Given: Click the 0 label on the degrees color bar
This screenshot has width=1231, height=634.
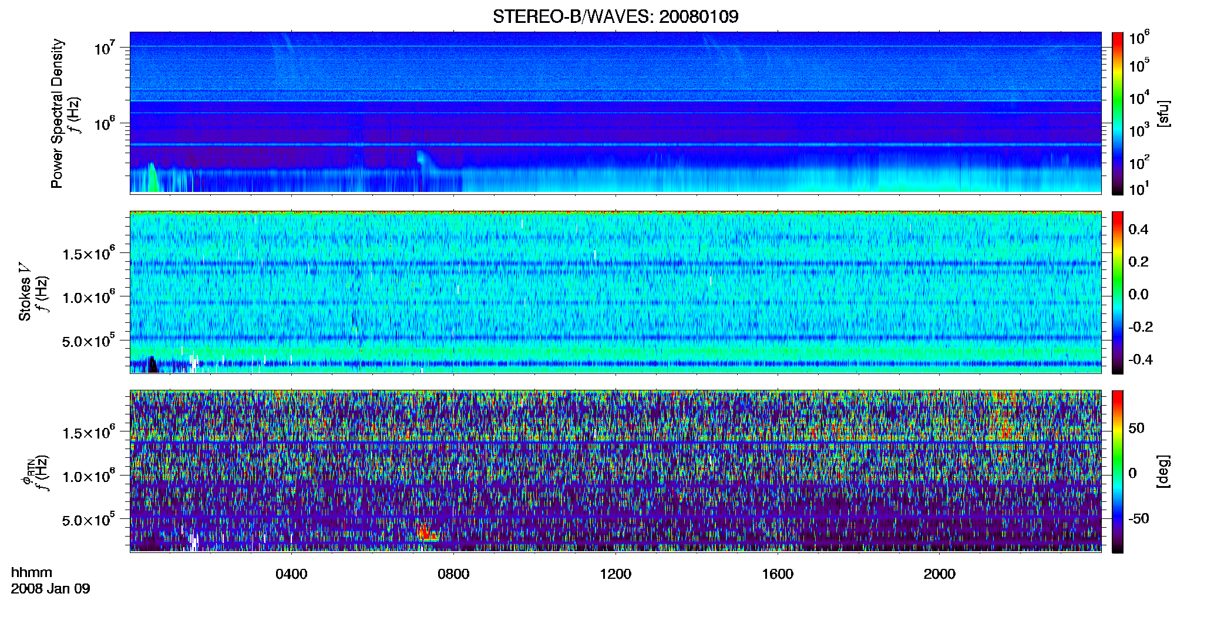Looking at the screenshot, I should coord(1132,473).
